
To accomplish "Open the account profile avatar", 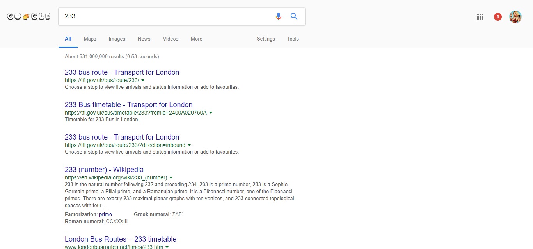I will 515,17.
